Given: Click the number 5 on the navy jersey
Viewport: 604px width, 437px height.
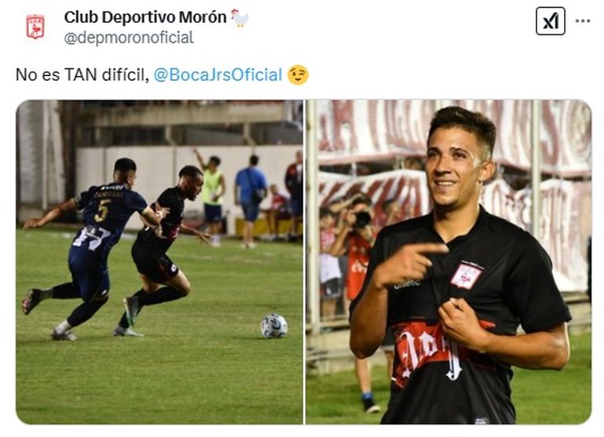Looking at the screenshot, I should [103, 210].
